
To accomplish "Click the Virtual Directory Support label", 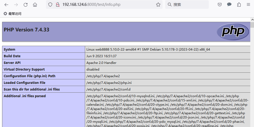I will [24, 69].
